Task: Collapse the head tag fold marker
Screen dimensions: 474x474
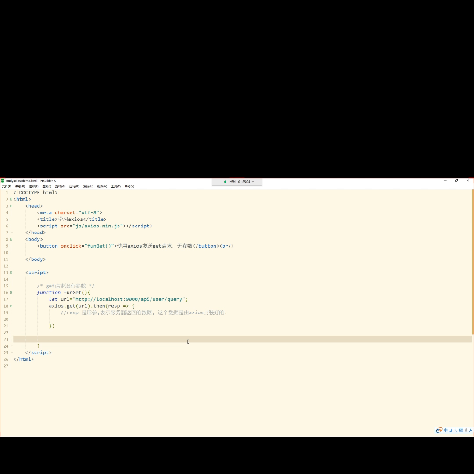Action: click(11, 206)
